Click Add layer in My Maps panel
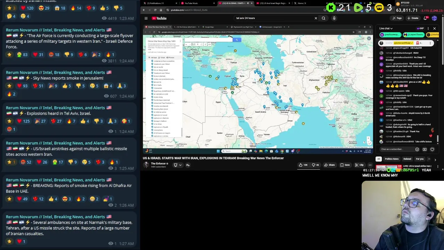Screen dimensions: 444x250 pos(153,58)
